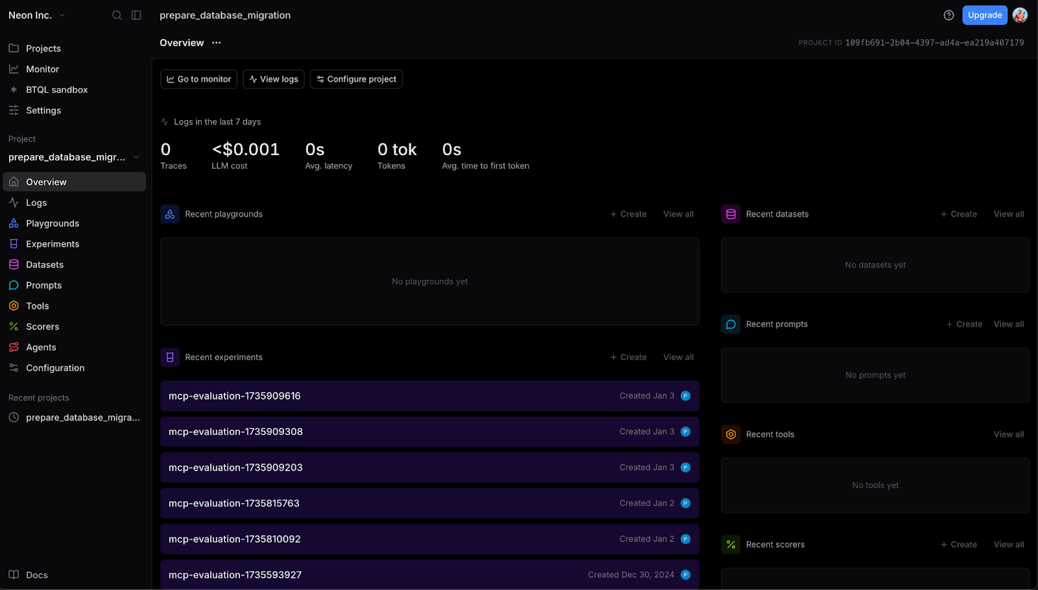The image size is (1038, 590).
Task: Open the View logs button
Action: [274, 79]
